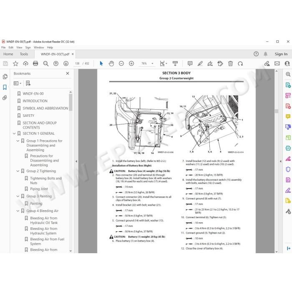Screen dimensions: 292x292
Task: Close the Bookmarks panel
Action: [x=68, y=73]
